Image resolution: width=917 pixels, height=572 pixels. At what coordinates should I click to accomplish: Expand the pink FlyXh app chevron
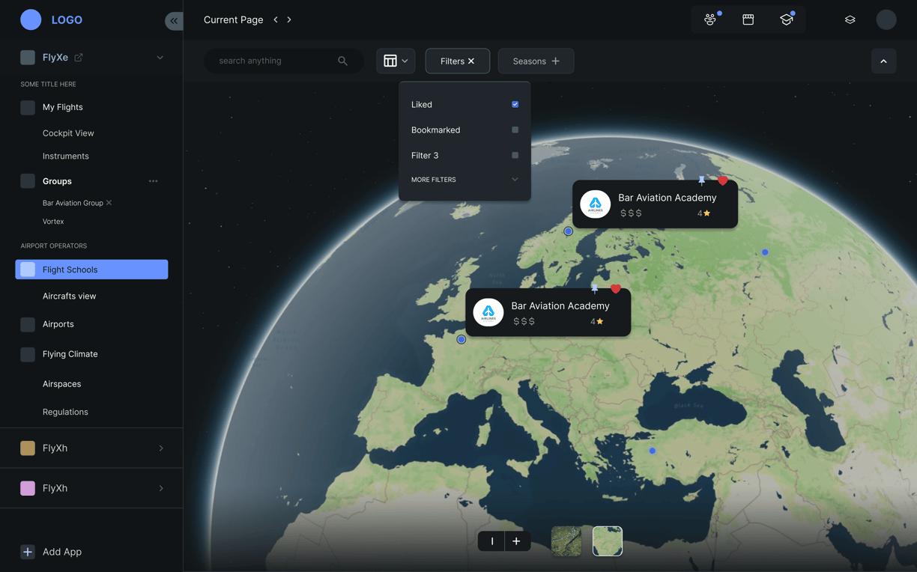(161, 488)
